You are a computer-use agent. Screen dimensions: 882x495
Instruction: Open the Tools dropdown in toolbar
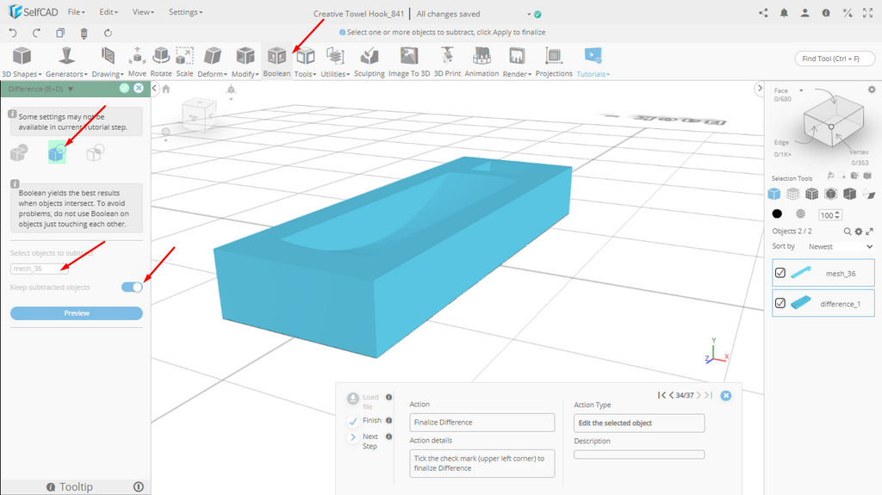point(306,62)
